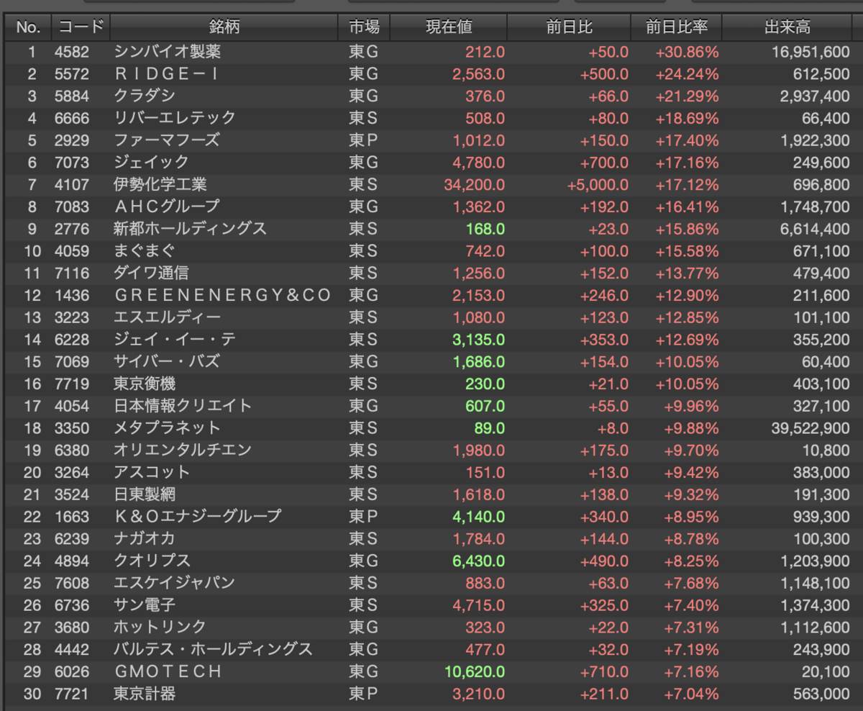This screenshot has width=863, height=711.
Task: Select the ナガオカ stock name
Action: [145, 539]
